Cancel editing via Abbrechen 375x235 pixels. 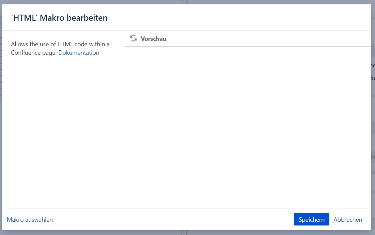point(348,219)
